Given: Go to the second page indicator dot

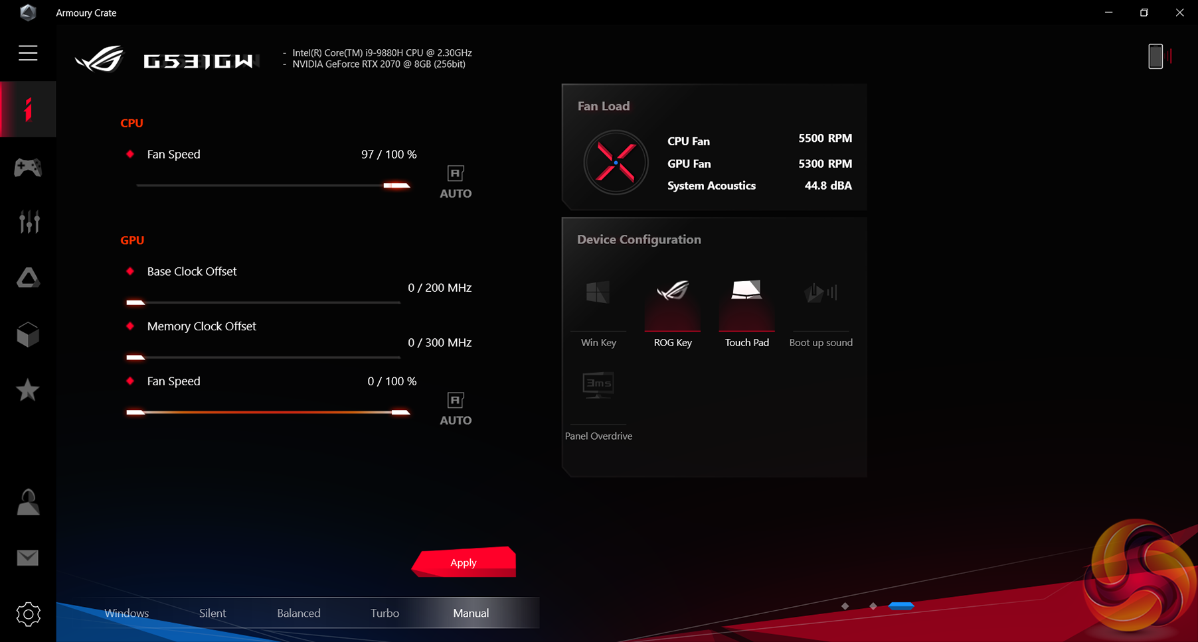Looking at the screenshot, I should [873, 606].
